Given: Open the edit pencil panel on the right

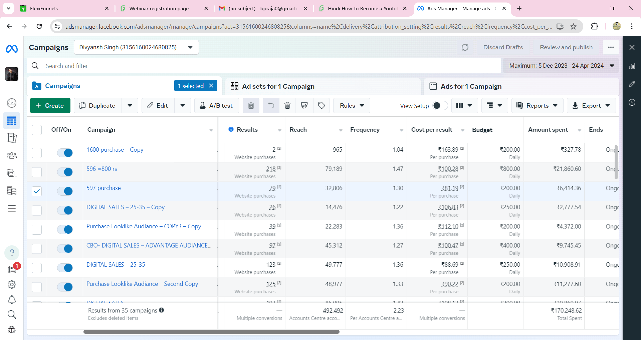Looking at the screenshot, I should point(632,84).
